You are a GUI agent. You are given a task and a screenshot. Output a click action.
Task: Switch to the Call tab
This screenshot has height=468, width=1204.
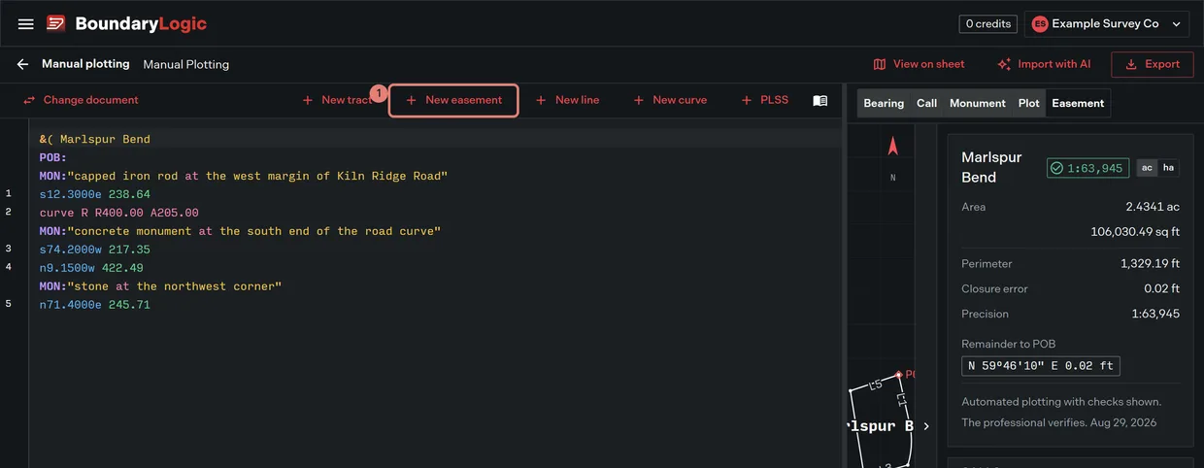tap(927, 103)
